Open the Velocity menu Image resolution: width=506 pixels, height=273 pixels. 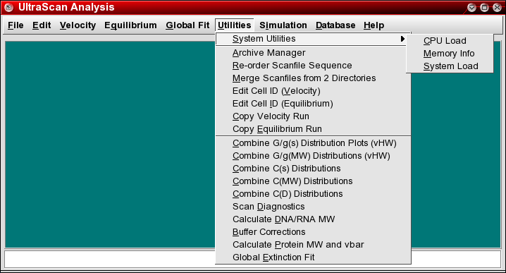tap(78, 25)
